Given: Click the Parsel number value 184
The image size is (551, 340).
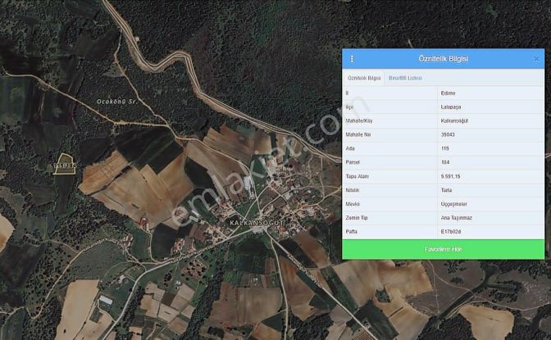Looking at the screenshot, I should coord(445,162).
